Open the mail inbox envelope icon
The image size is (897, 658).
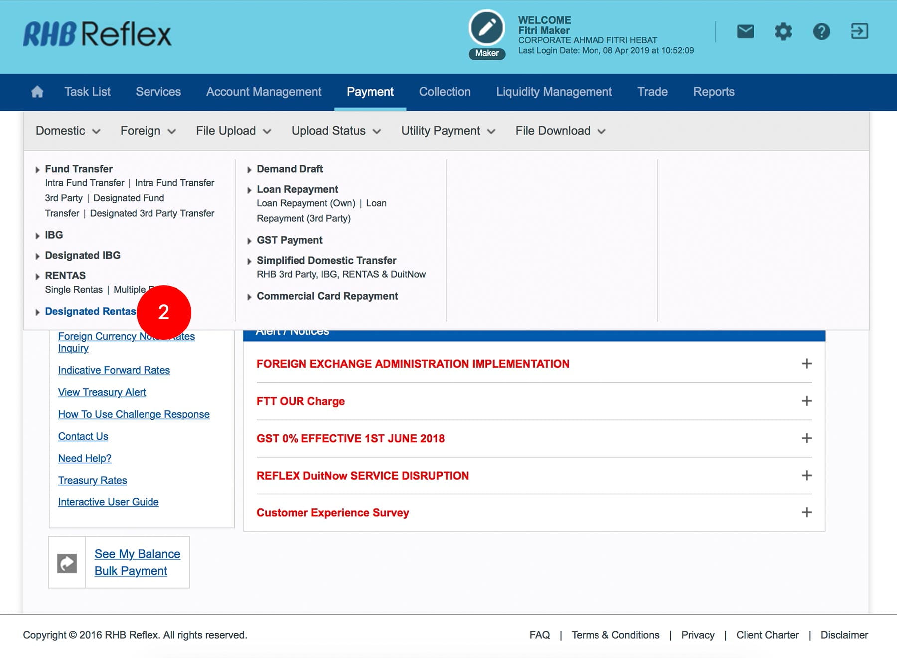746,32
